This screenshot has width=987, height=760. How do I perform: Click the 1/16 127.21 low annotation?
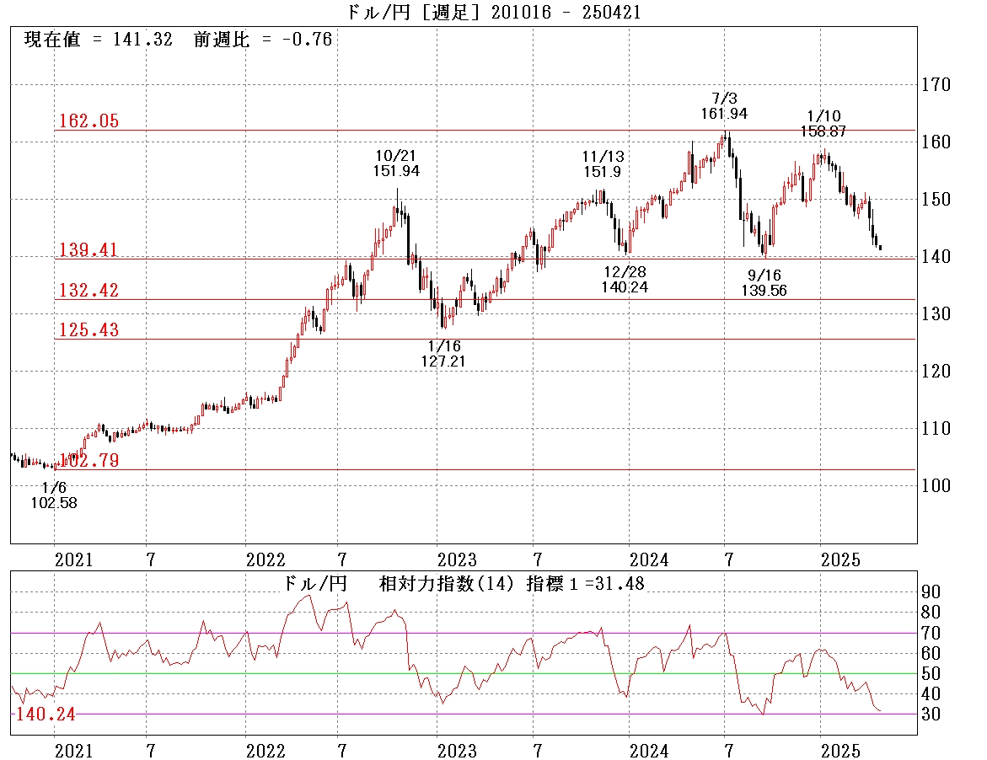[443, 353]
